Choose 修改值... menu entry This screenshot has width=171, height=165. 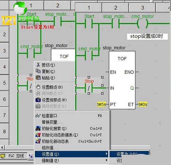click(72, 148)
